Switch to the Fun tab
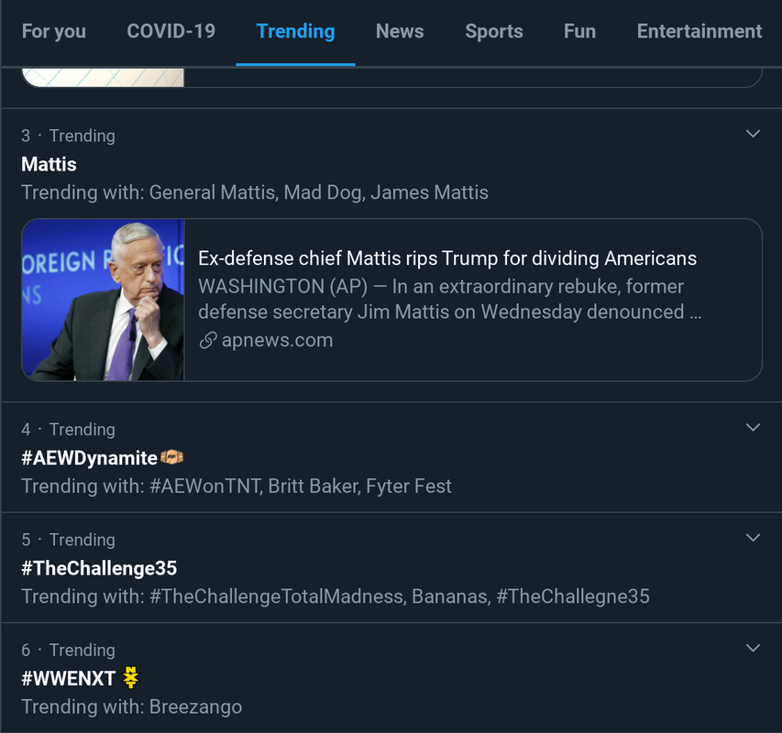Image resolution: width=782 pixels, height=733 pixels. (579, 31)
